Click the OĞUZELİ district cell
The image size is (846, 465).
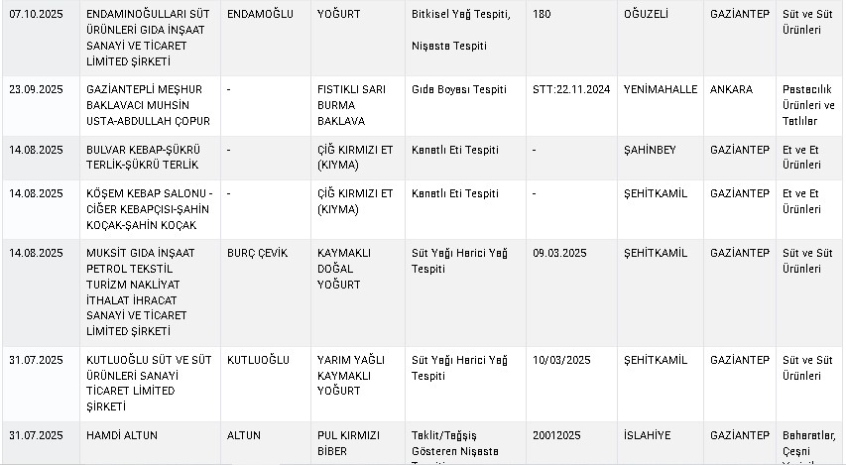pyautogui.click(x=648, y=16)
